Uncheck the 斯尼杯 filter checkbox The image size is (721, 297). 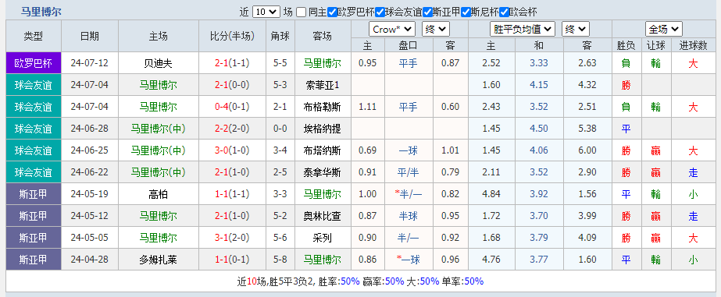coord(466,12)
